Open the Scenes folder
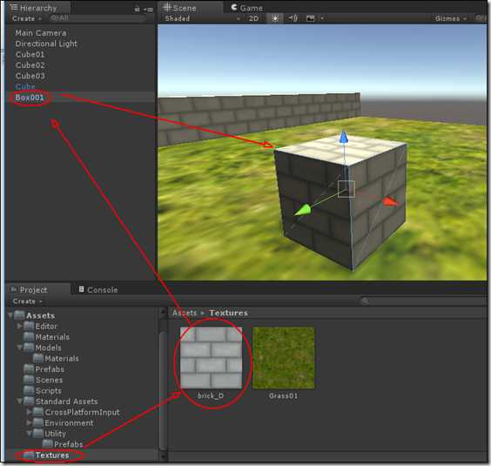This screenshot has height=466, width=491. pyautogui.click(x=44, y=380)
